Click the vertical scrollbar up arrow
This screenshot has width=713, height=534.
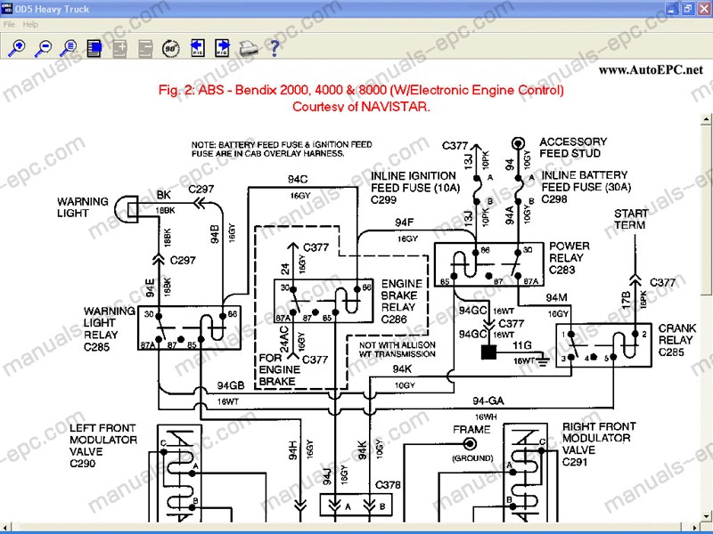click(x=706, y=119)
